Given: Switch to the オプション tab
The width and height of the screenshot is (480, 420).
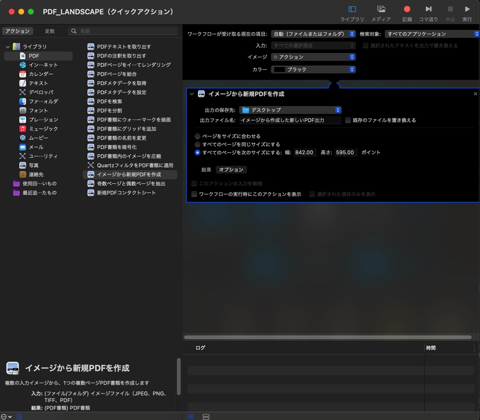Looking at the screenshot, I should pos(231,170).
